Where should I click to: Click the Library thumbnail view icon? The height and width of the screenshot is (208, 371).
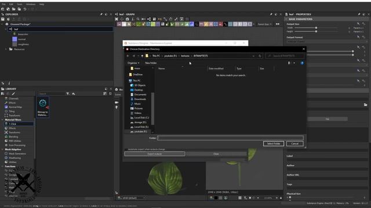click(105, 94)
